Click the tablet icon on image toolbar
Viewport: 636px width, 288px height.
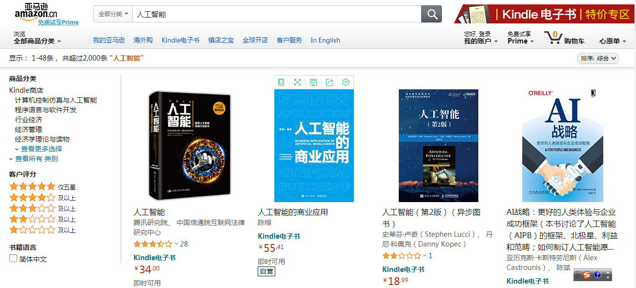click(281, 82)
